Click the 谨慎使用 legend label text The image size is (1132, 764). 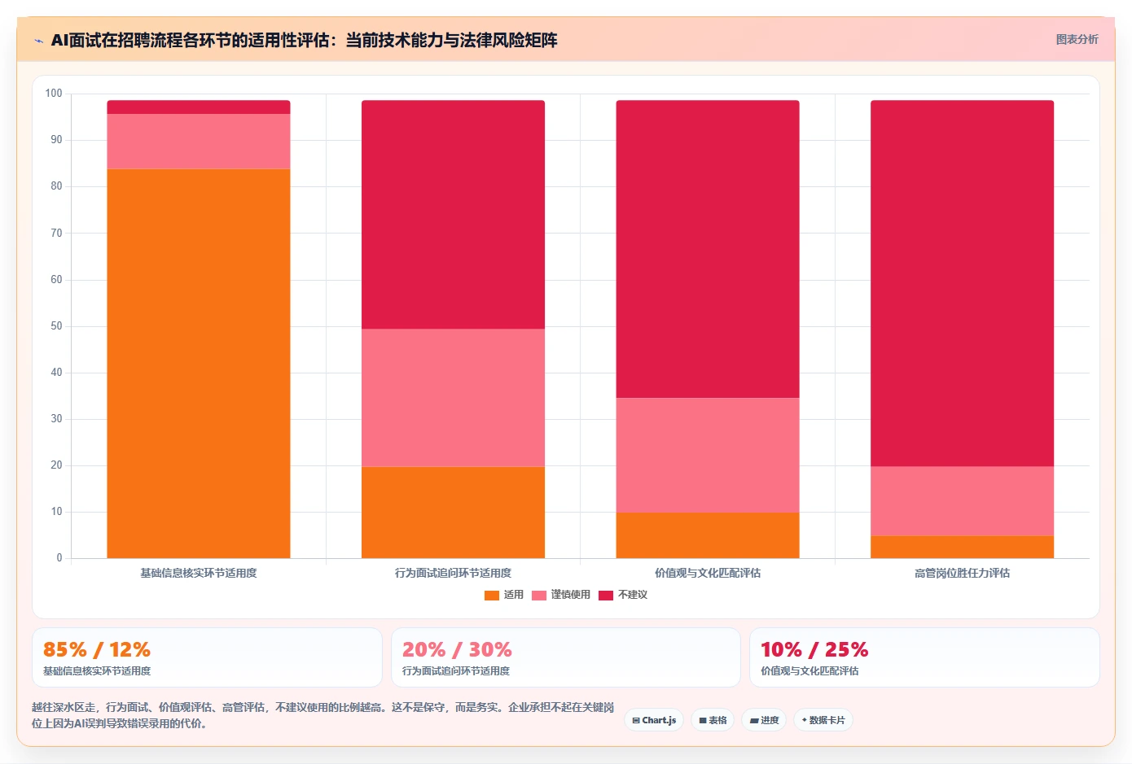571,595
